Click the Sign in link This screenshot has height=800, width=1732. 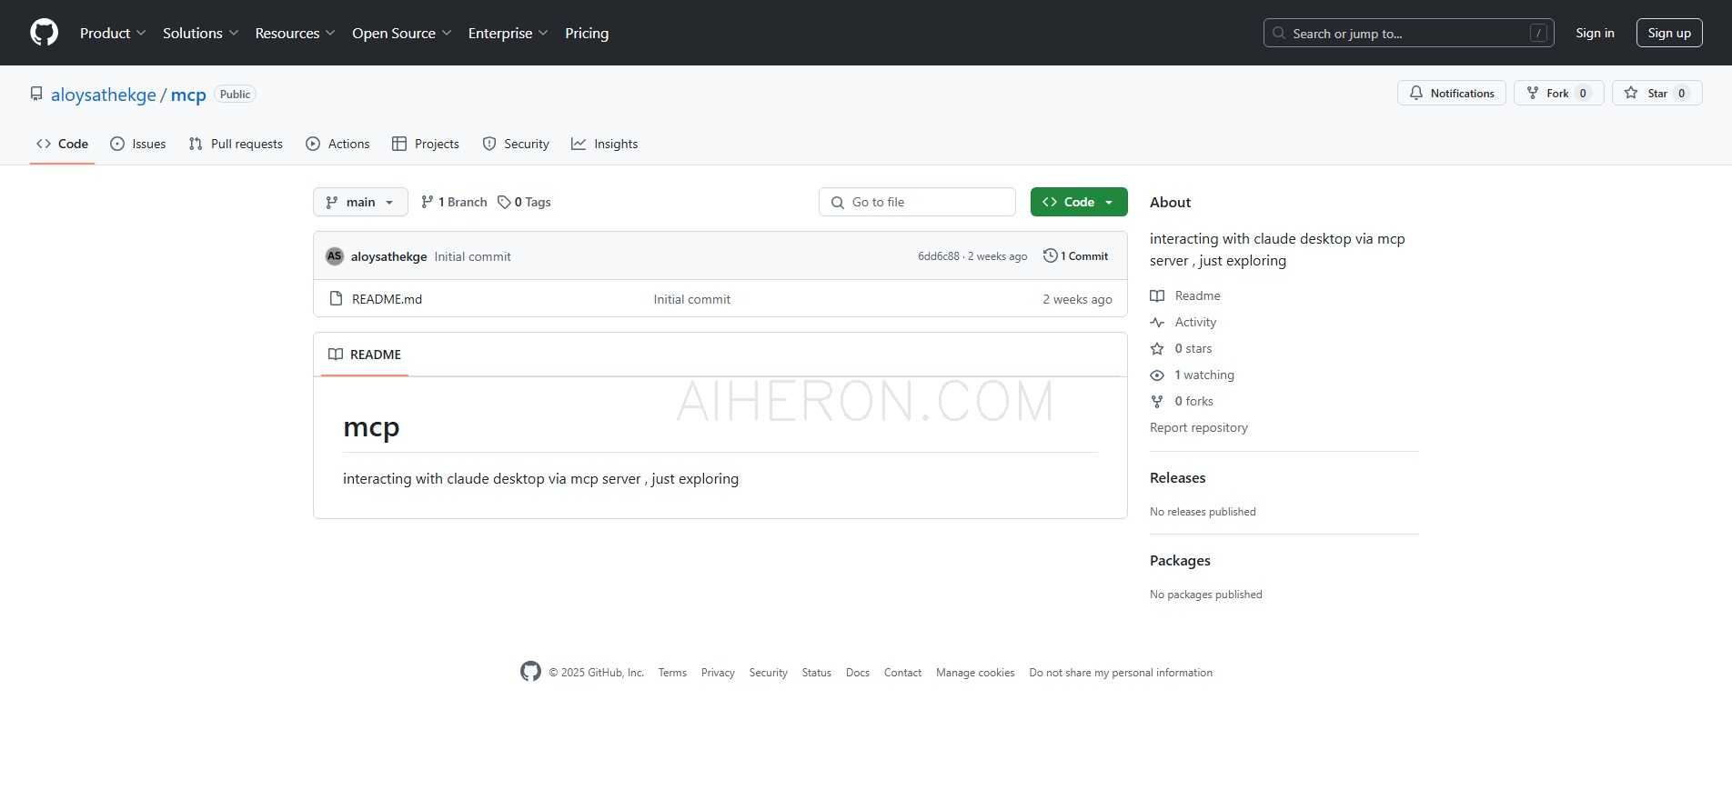point(1595,33)
